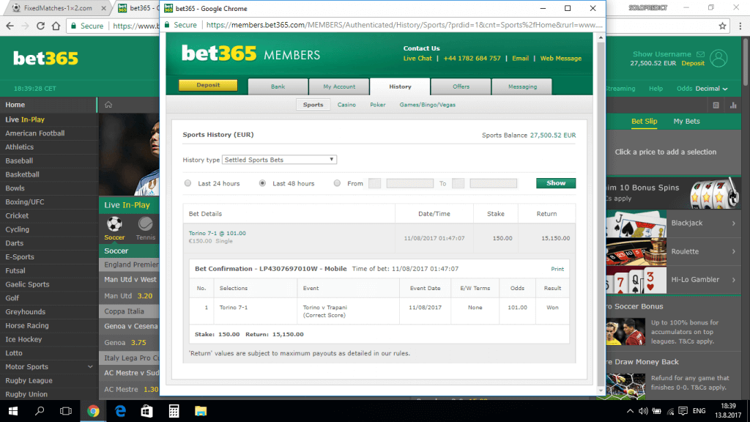750x422 pixels.
Task: Select the Tennis icon in Live In-Play
Action: (x=146, y=224)
